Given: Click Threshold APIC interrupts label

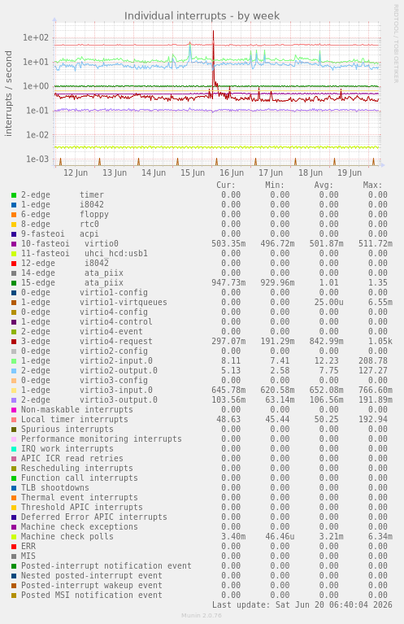Looking at the screenshot, I should (82, 507).
